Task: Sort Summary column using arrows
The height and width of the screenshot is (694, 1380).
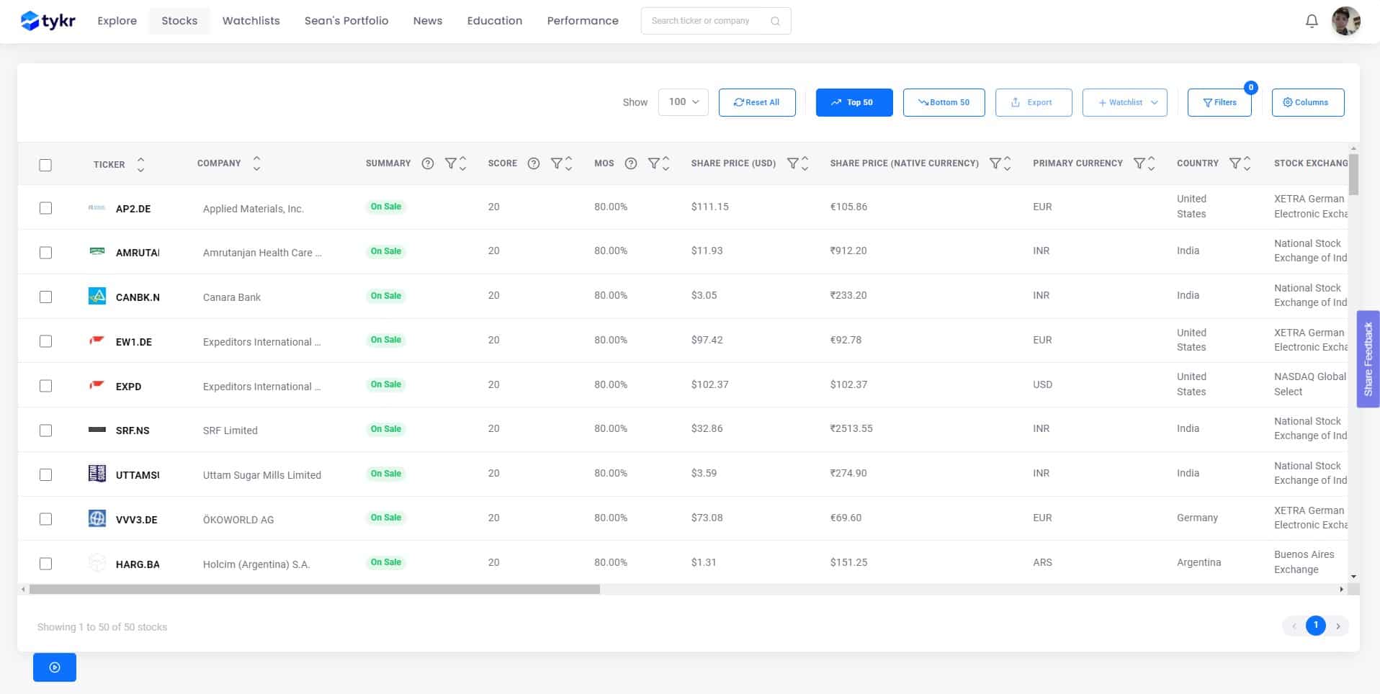Action: [x=463, y=163]
